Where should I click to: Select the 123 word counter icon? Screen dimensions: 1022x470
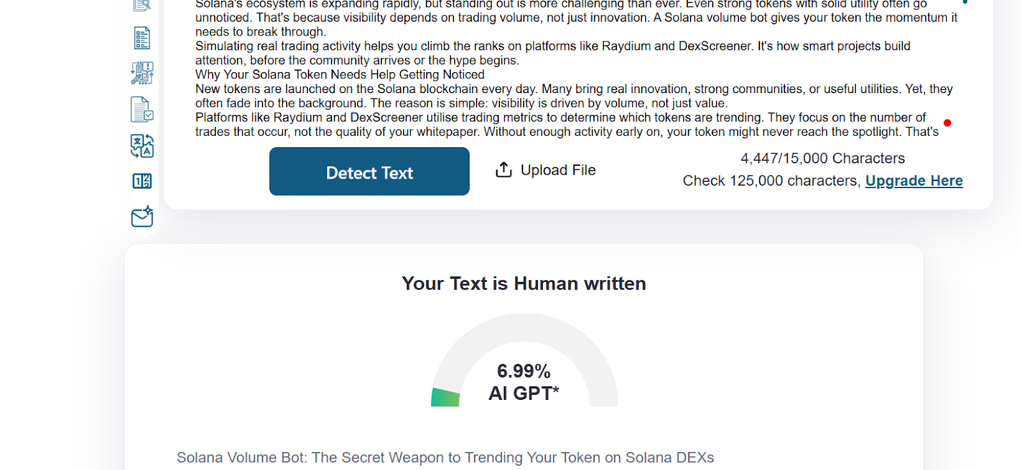pos(142,181)
